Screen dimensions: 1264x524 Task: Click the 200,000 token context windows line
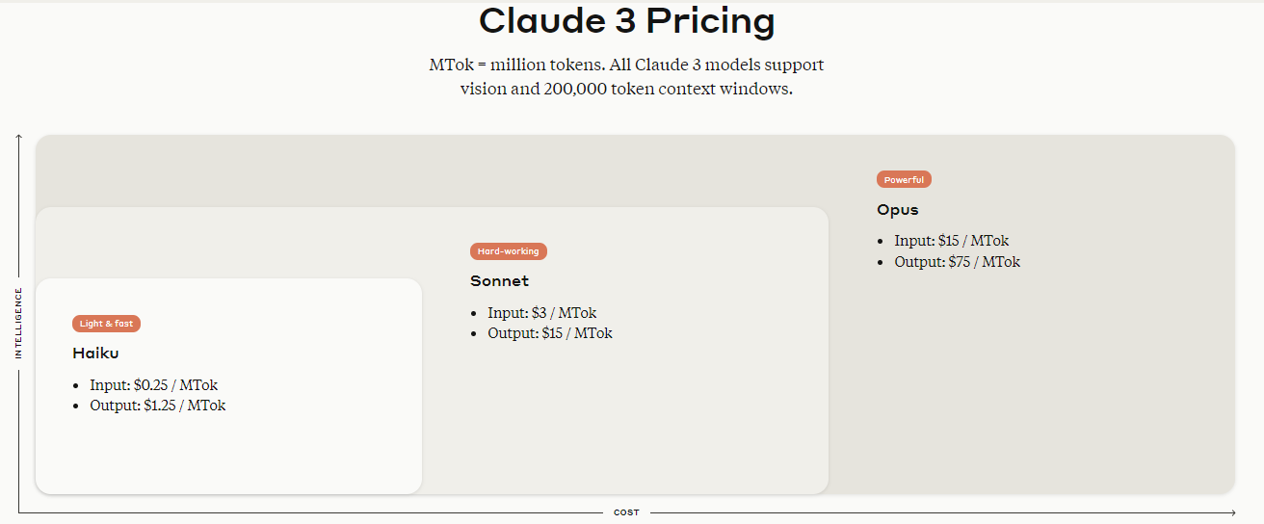tap(626, 90)
